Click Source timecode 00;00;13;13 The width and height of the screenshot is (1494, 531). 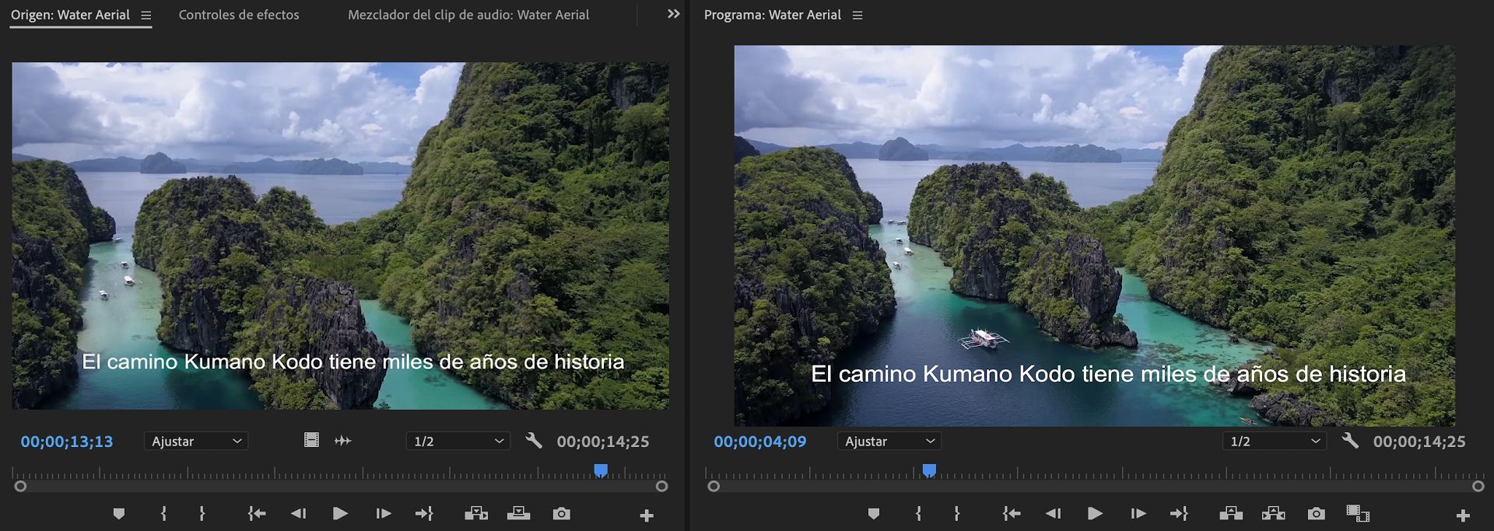click(67, 442)
